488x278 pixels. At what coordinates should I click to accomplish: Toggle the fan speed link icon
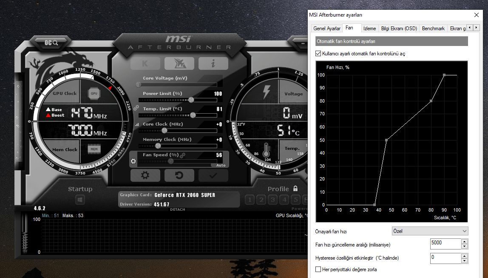[183, 155]
